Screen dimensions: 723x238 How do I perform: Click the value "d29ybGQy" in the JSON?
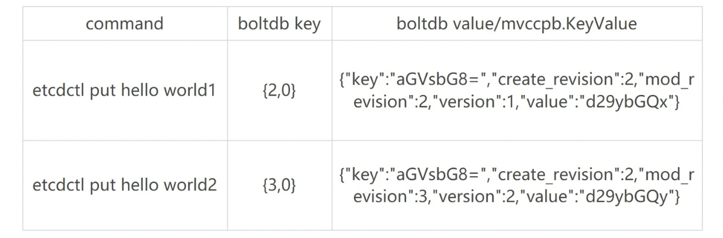pyautogui.click(x=628, y=197)
